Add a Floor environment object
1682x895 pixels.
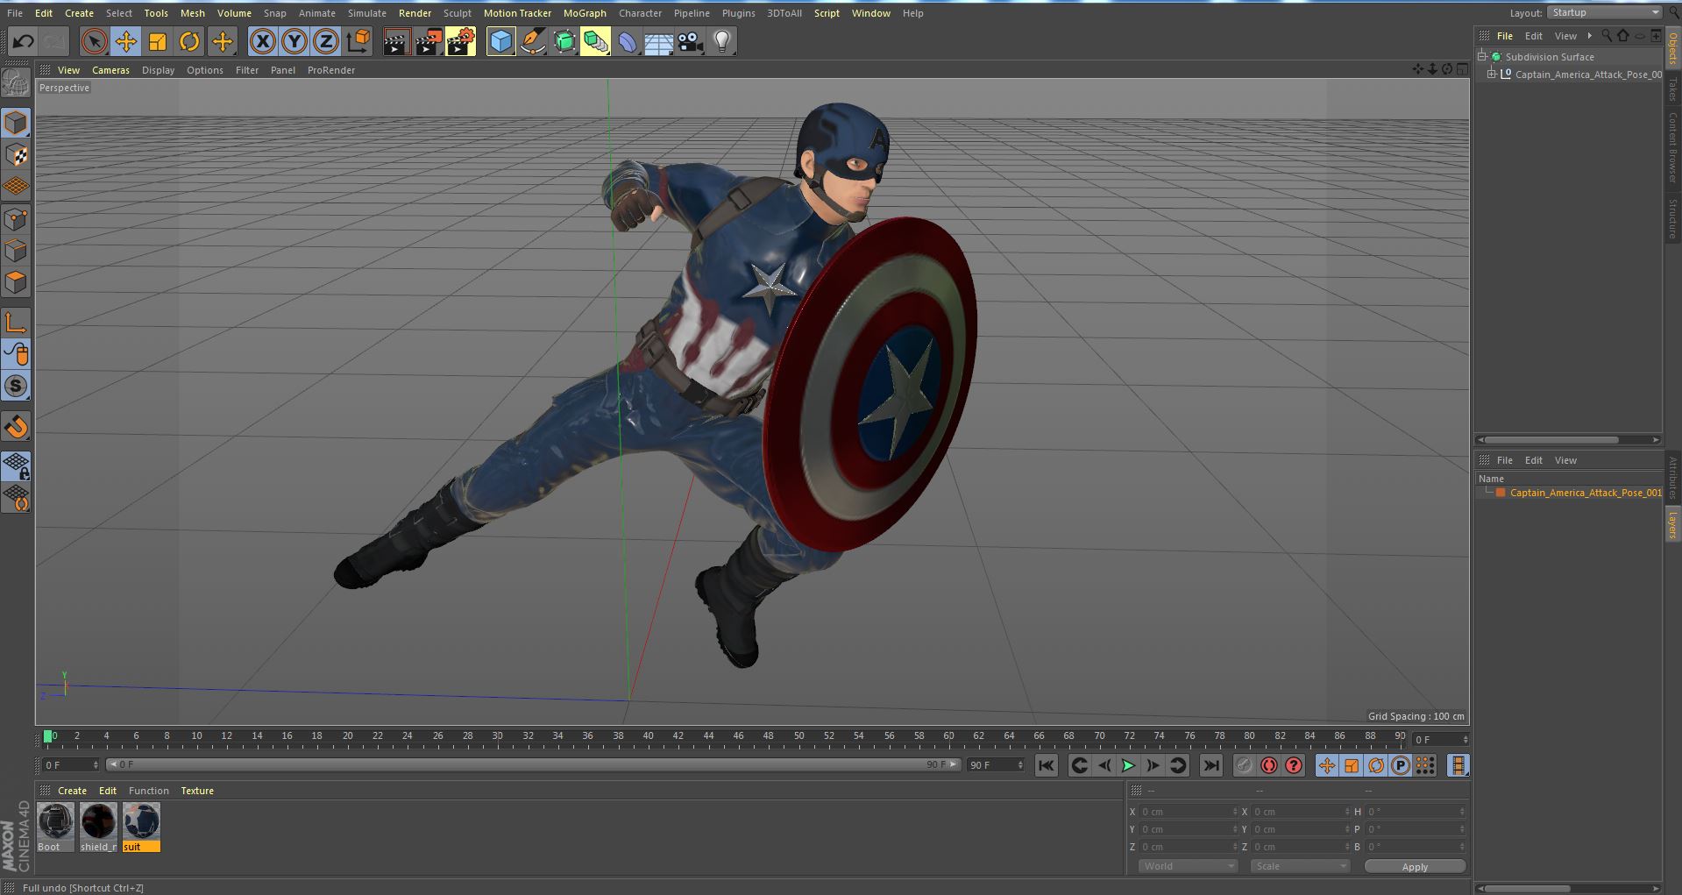coord(659,41)
